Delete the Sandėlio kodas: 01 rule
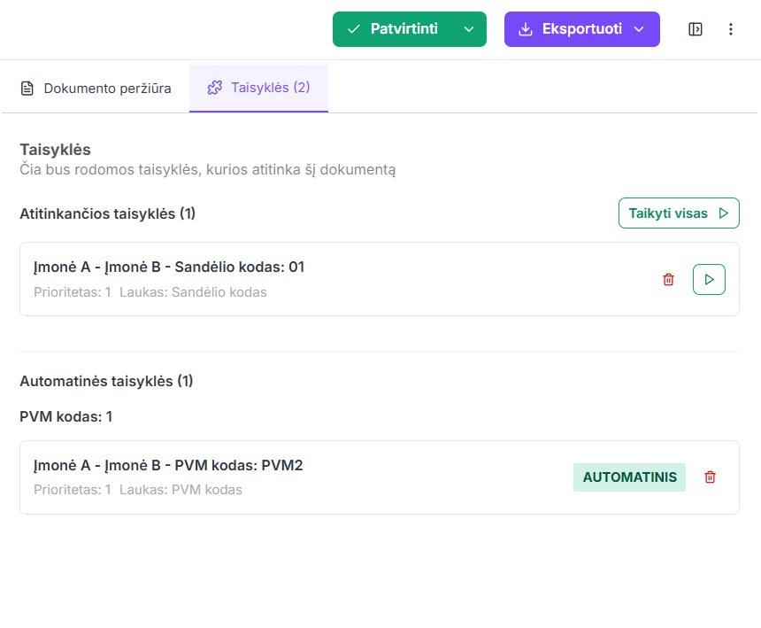 (668, 279)
